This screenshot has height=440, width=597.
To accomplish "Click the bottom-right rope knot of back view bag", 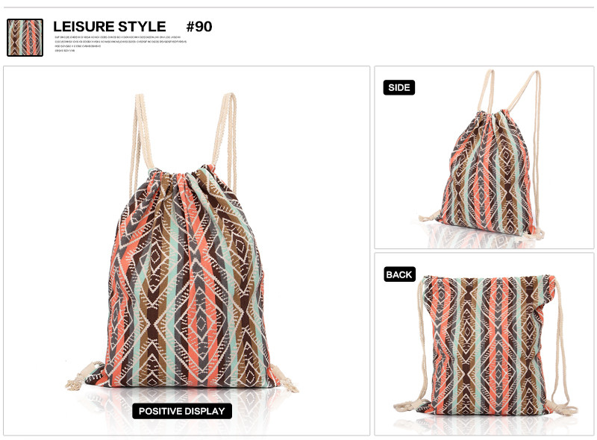I will point(563,409).
